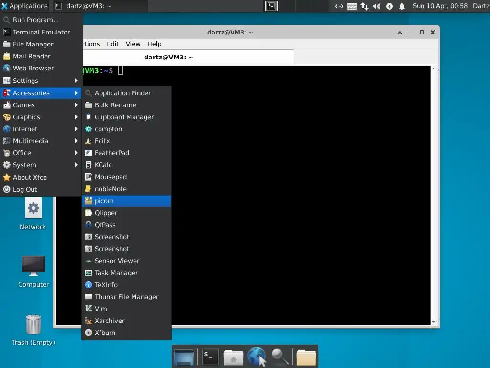Click the keyboard tray icon
The image size is (490, 368).
click(352, 6)
